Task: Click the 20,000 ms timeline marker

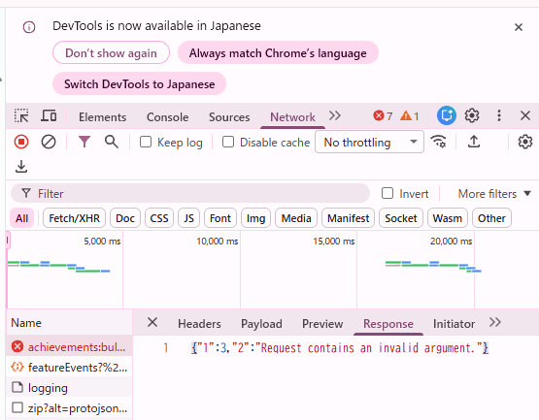Action: [451, 242]
